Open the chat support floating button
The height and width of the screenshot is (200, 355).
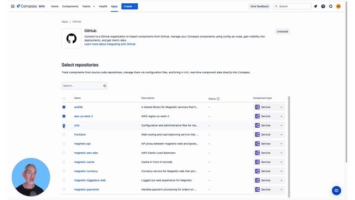337,191
